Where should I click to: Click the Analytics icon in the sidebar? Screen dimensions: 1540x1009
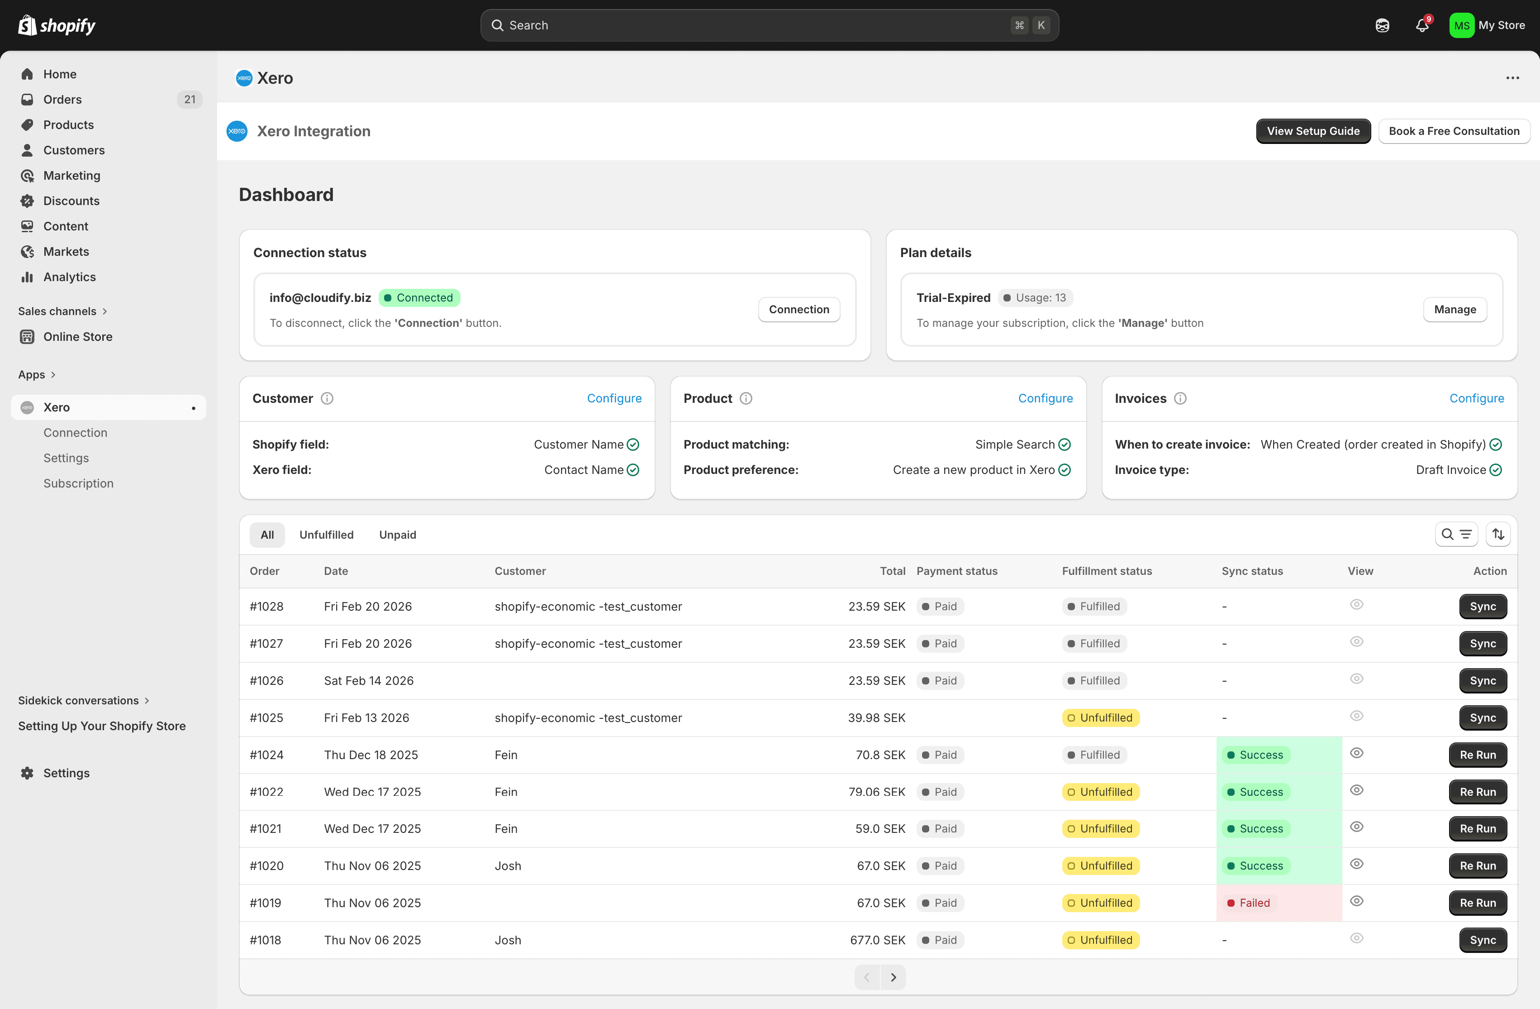(27, 277)
